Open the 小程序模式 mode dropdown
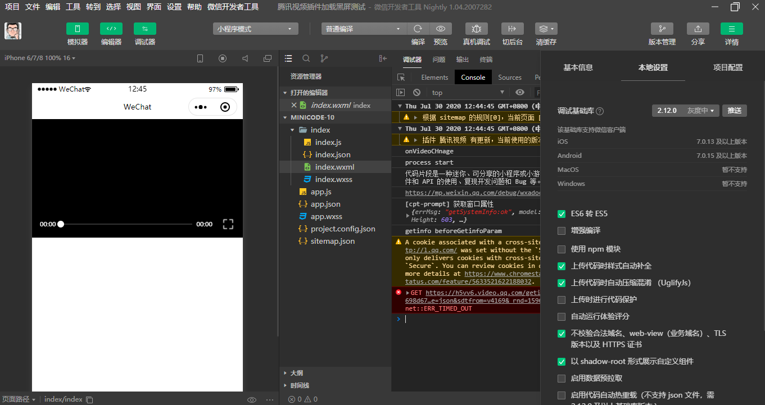Image resolution: width=765 pixels, height=405 pixels. point(256,29)
